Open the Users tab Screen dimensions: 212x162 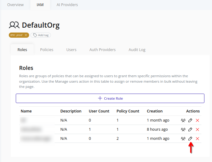coord(71,50)
